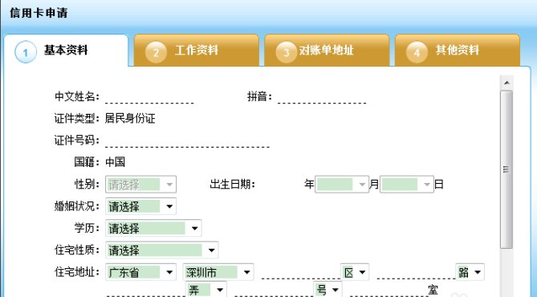The image size is (537, 297).
Task: Open the 性别 dropdown
Action: pyautogui.click(x=140, y=185)
